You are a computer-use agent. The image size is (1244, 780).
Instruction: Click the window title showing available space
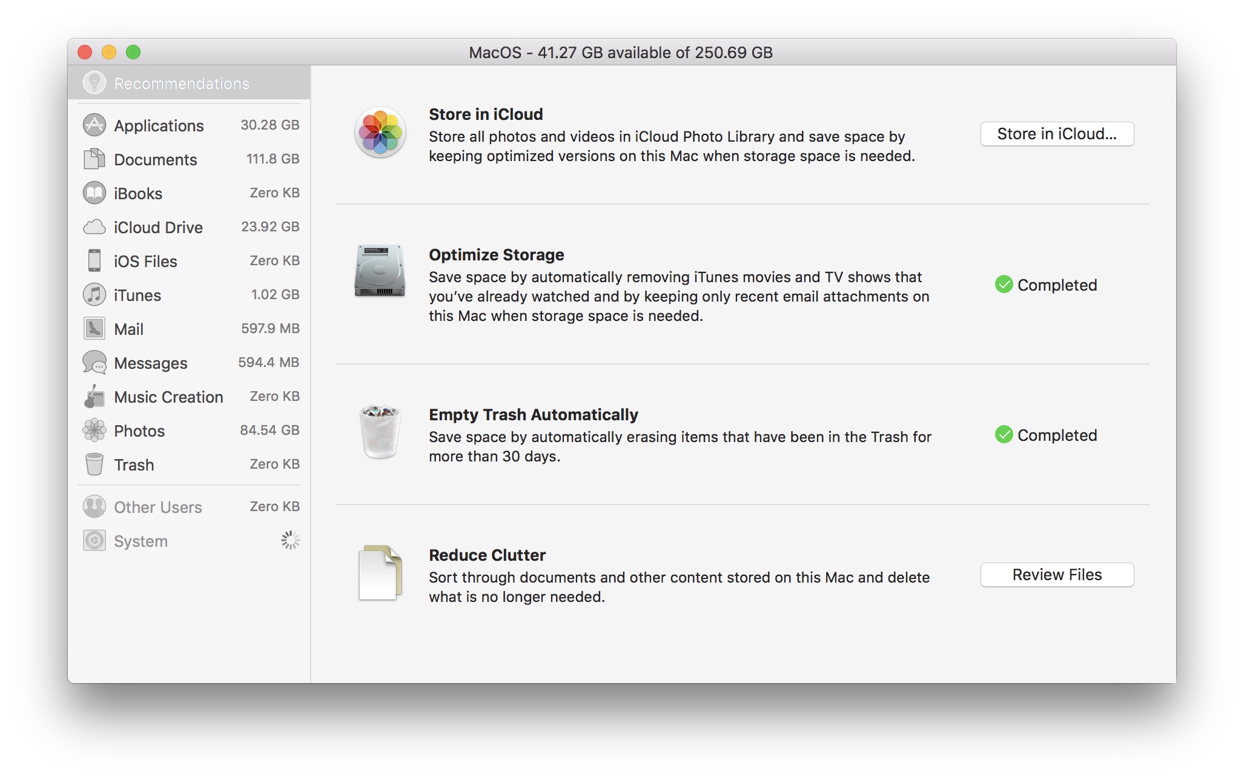pos(621,52)
